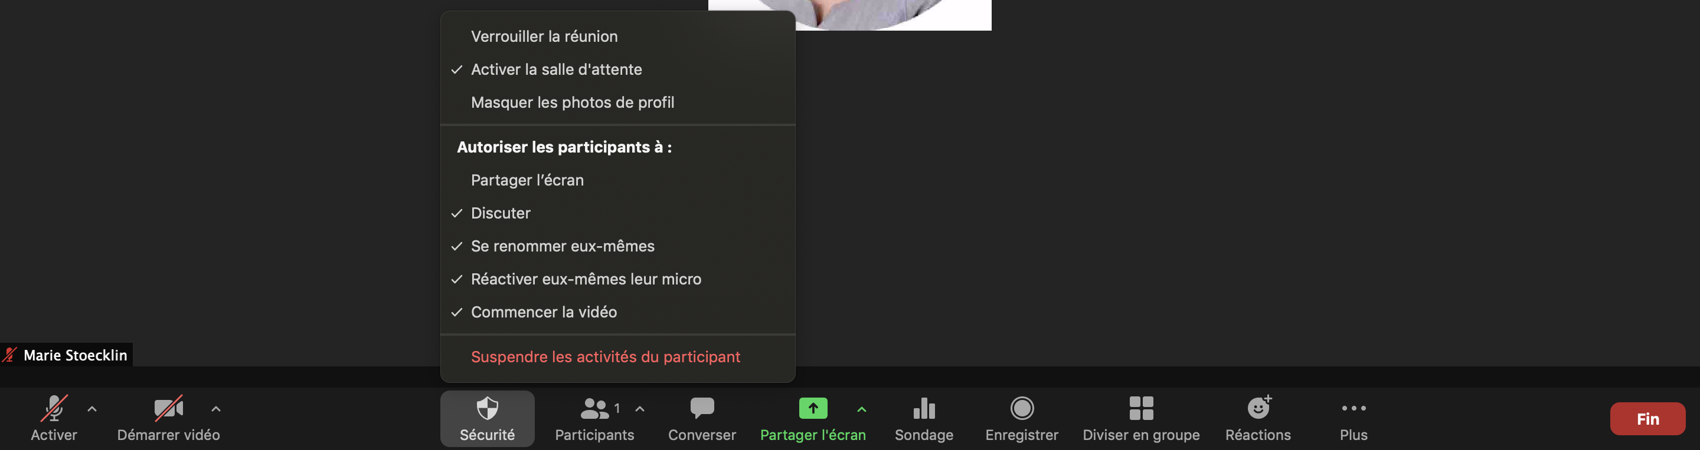1700x450 pixels.
Task: End meeting with red Fin button
Action: coord(1647,419)
